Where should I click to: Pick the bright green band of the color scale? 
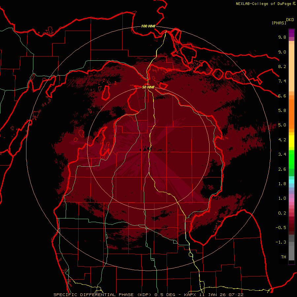[291, 159]
